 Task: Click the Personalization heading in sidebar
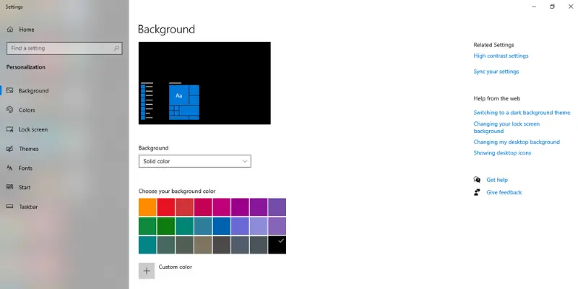tap(26, 67)
